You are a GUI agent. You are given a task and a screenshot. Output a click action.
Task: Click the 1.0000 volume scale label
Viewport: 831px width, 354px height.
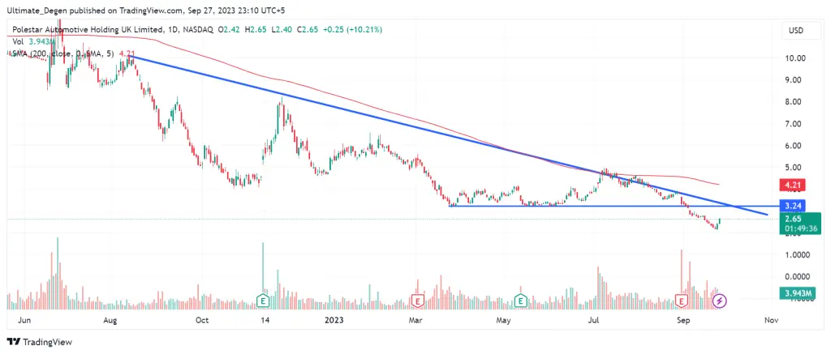point(797,254)
